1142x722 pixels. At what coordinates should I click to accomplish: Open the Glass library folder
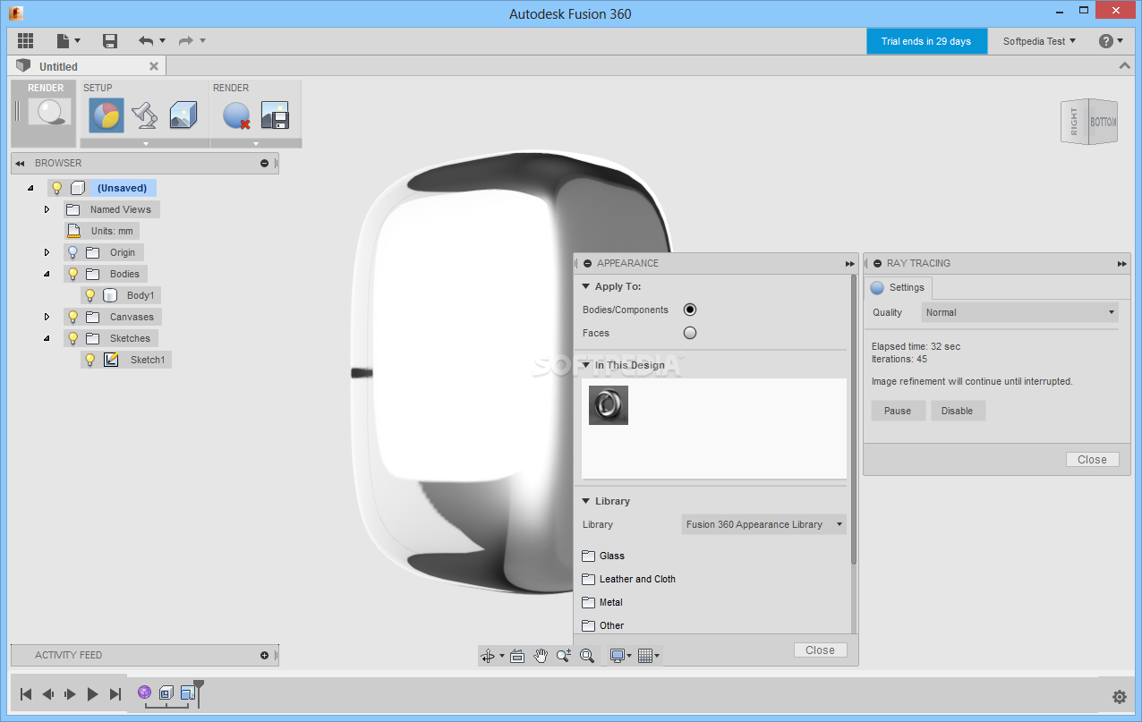[604, 556]
